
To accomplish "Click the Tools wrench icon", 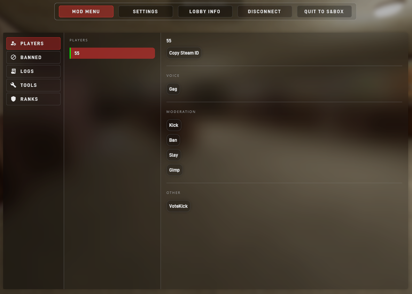I will 13,85.
